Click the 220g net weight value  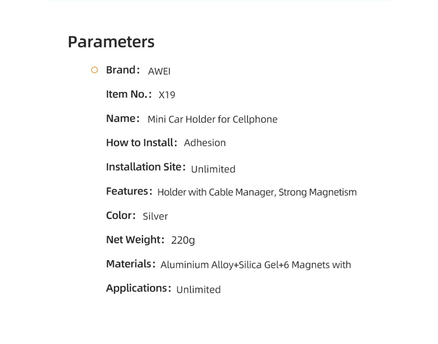click(x=183, y=240)
